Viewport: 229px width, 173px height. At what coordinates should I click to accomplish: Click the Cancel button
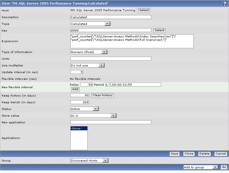(x=221, y=154)
